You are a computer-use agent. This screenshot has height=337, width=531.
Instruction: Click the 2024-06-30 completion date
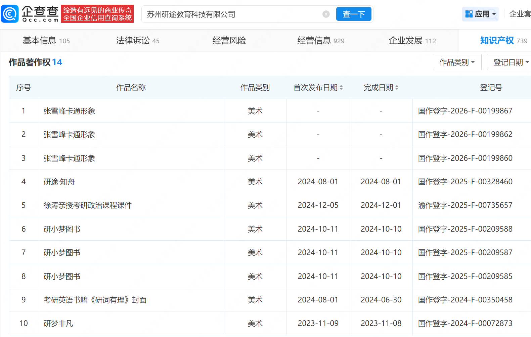point(381,300)
